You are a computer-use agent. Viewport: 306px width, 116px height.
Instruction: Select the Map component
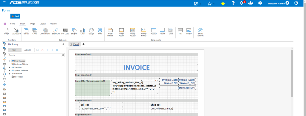coord(100,32)
